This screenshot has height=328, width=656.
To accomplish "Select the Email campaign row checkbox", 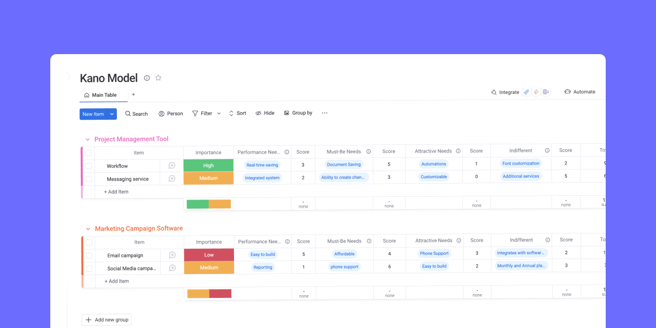I will pyautogui.click(x=89, y=255).
